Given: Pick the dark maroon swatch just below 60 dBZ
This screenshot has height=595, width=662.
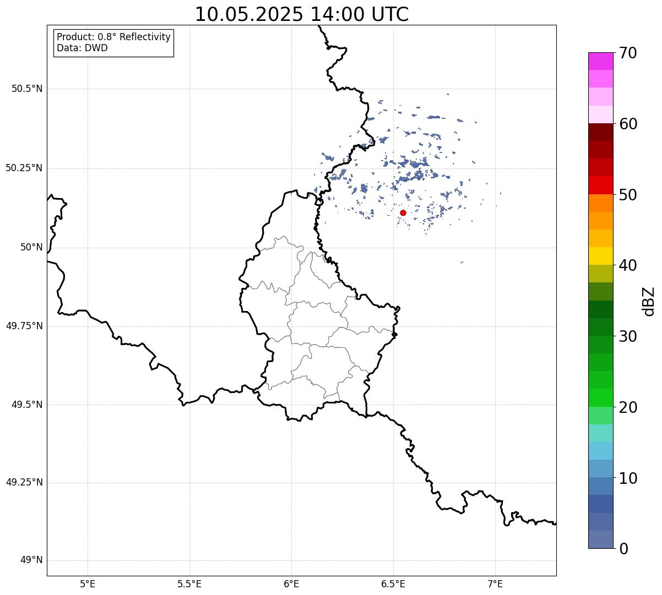Looking at the screenshot, I should [600, 132].
